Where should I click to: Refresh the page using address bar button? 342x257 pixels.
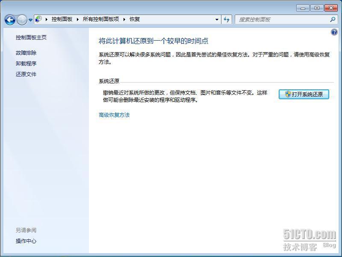[x=227, y=19]
